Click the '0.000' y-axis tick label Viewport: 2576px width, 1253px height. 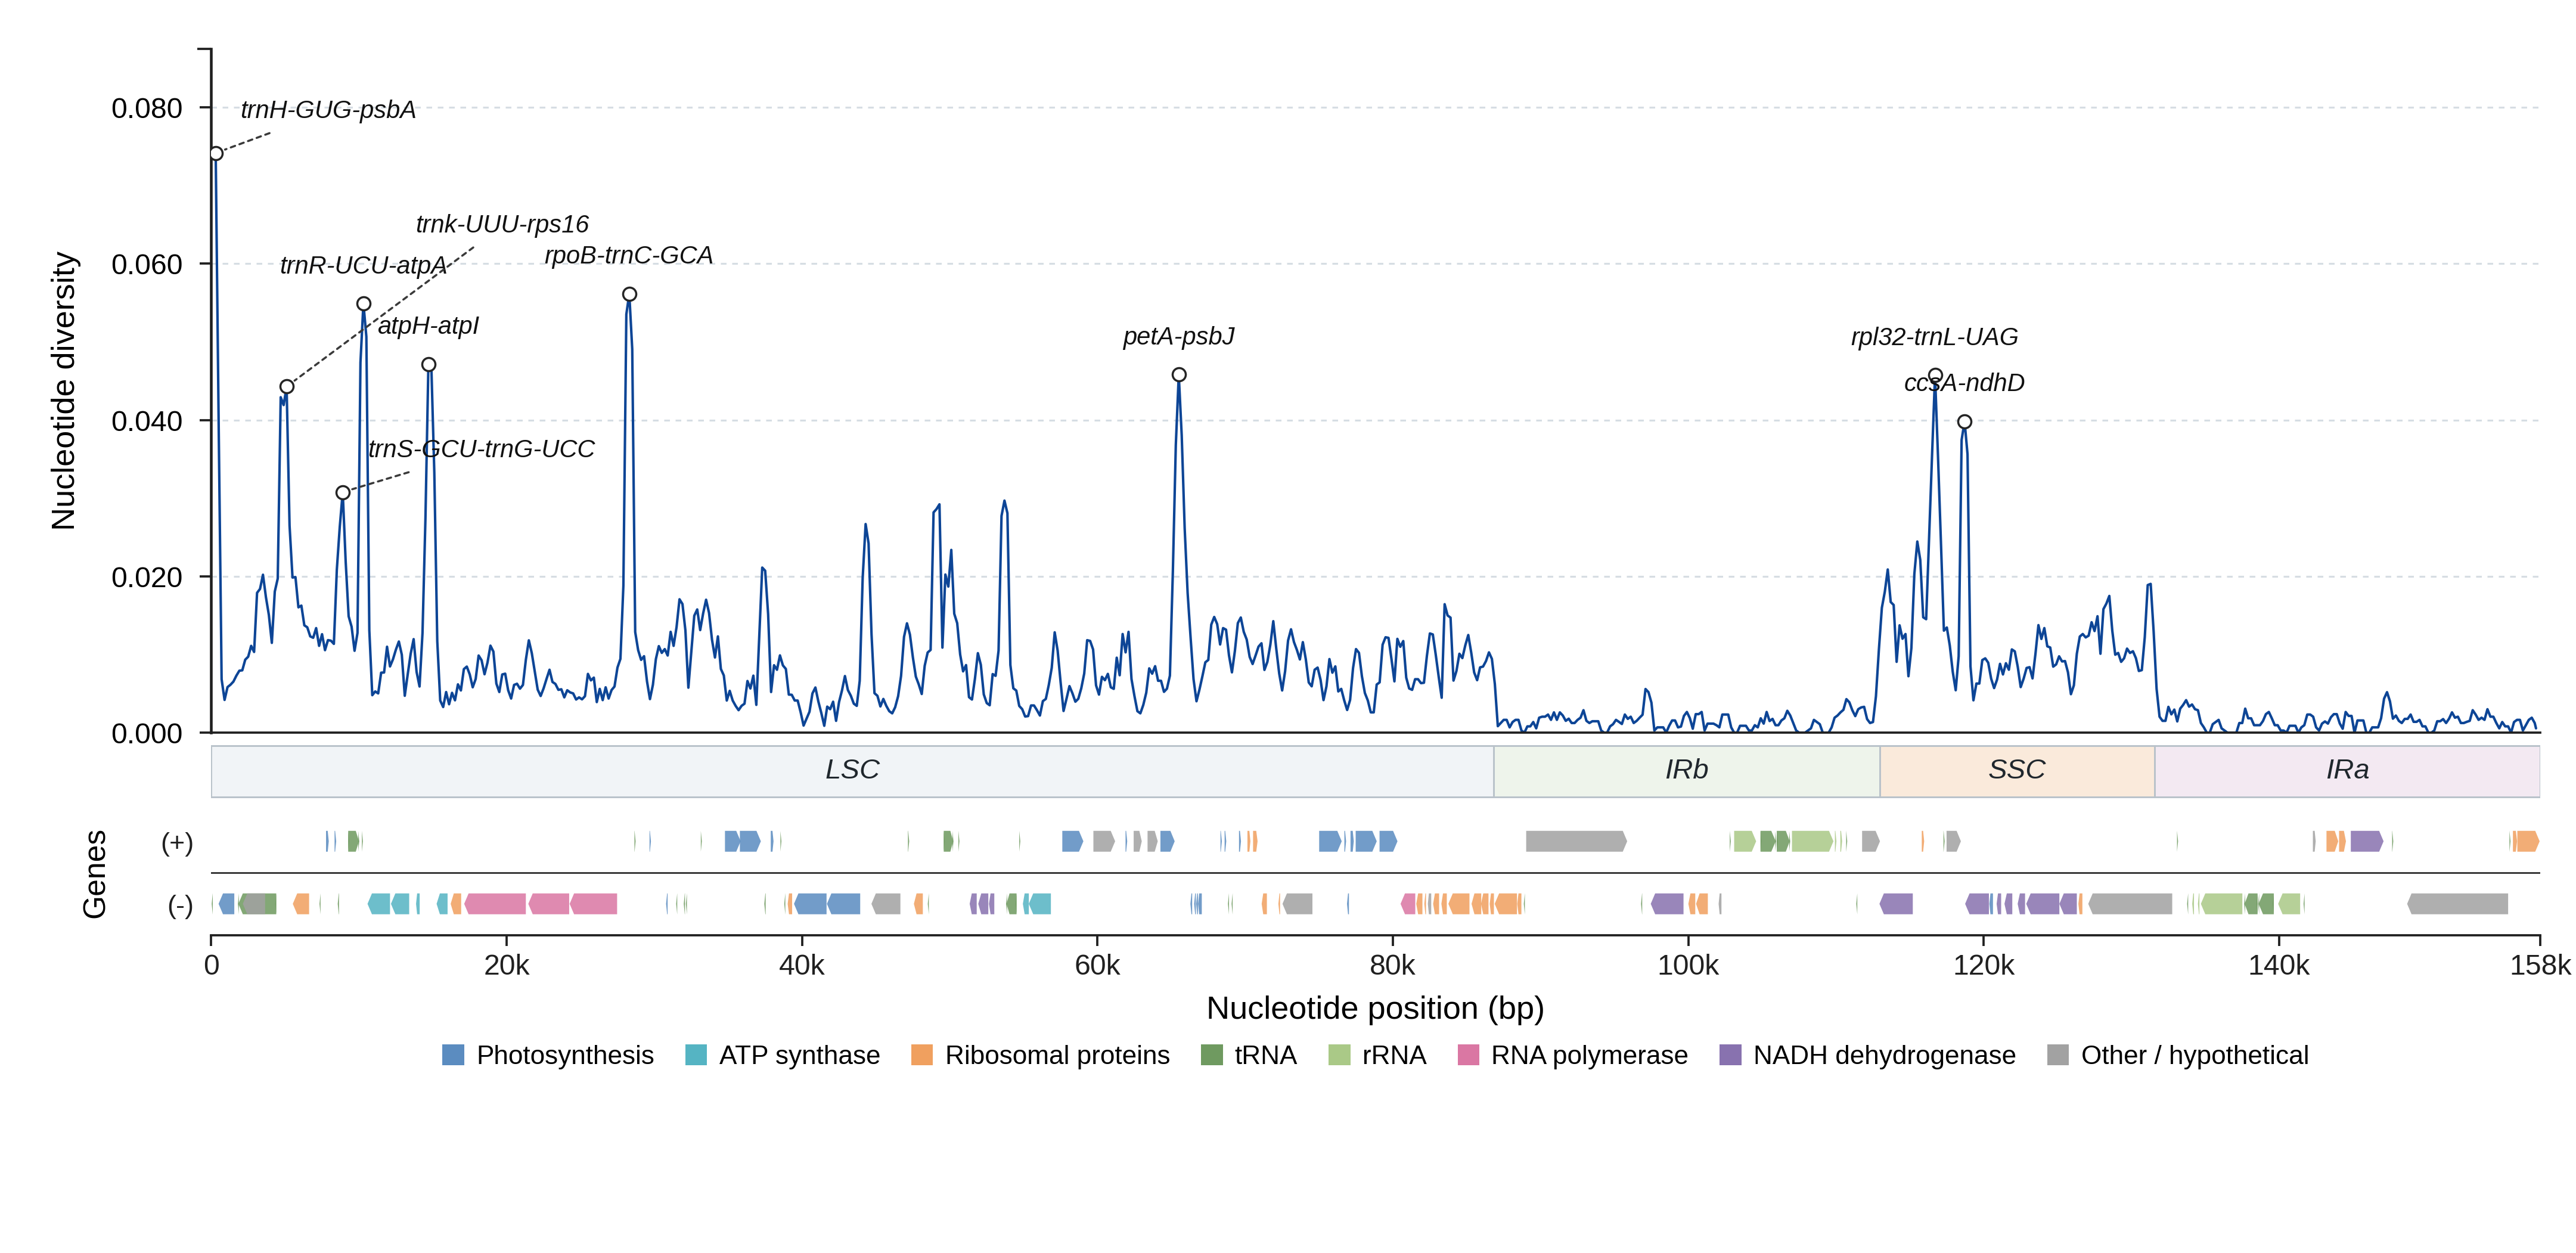tap(147, 734)
